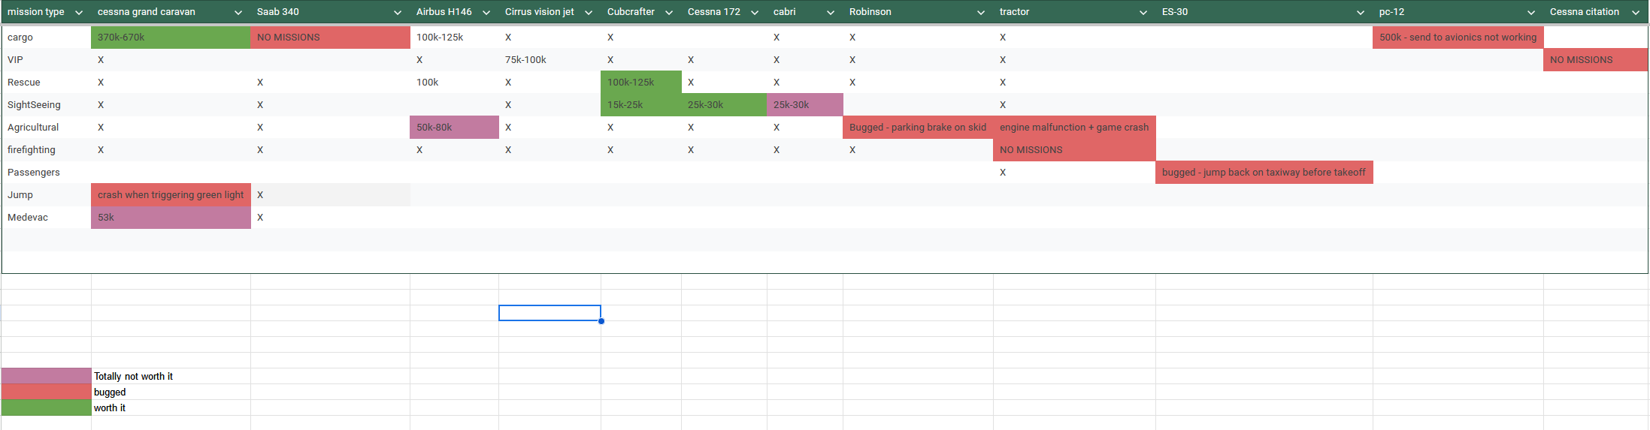Open the Cirrus vision jet filter arrow
Image resolution: width=1650 pixels, height=430 pixels.
589,13
